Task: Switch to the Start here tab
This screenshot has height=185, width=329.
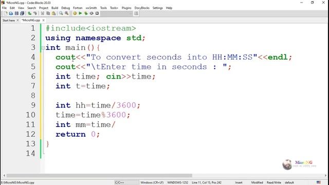Action: pos(9,21)
